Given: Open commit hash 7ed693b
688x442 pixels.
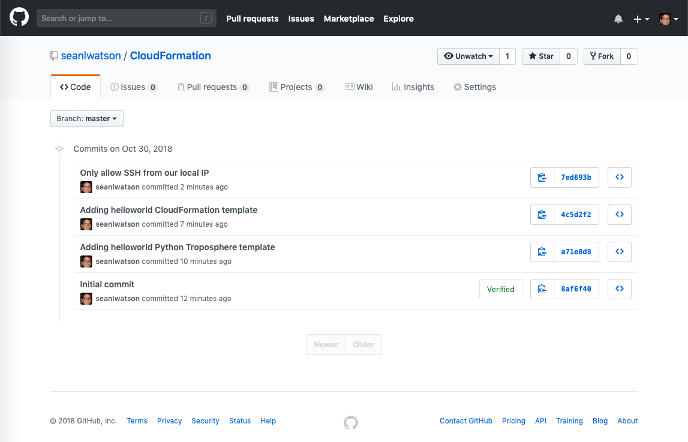Looking at the screenshot, I should point(576,177).
